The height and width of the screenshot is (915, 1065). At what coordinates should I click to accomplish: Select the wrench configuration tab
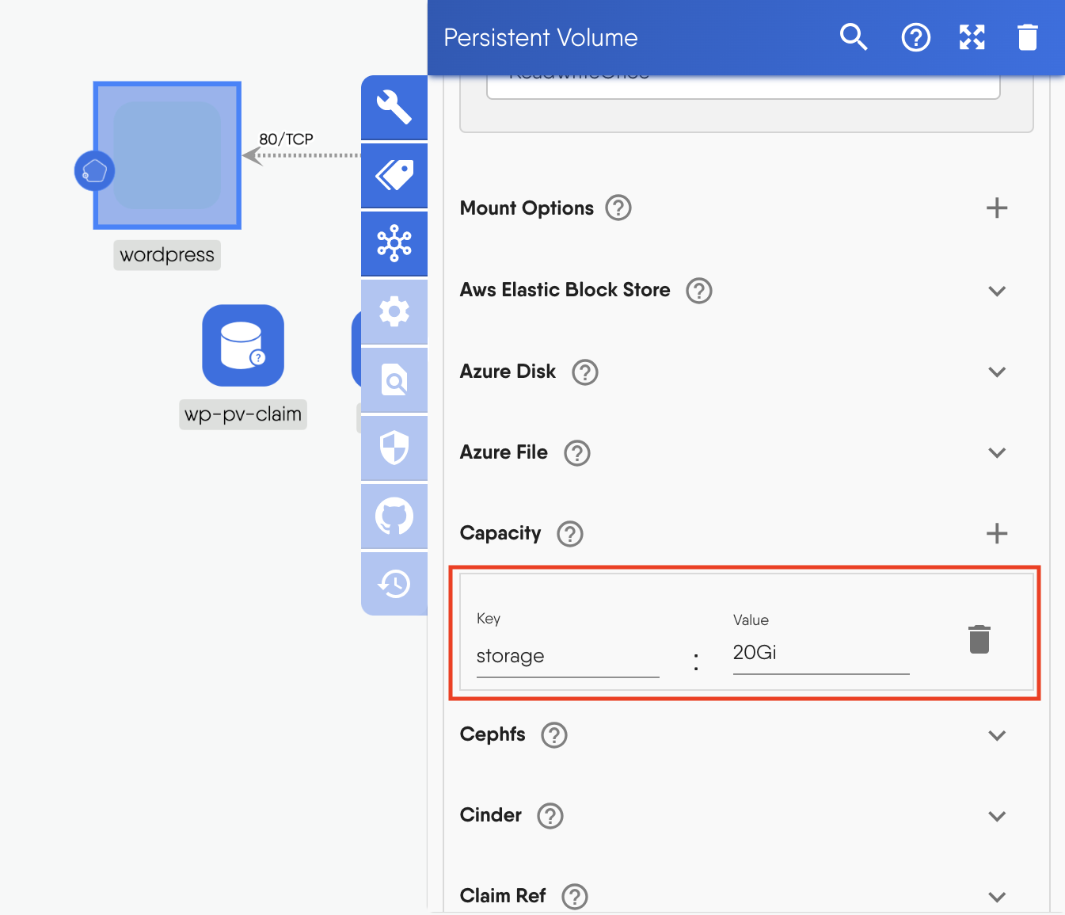tap(394, 107)
